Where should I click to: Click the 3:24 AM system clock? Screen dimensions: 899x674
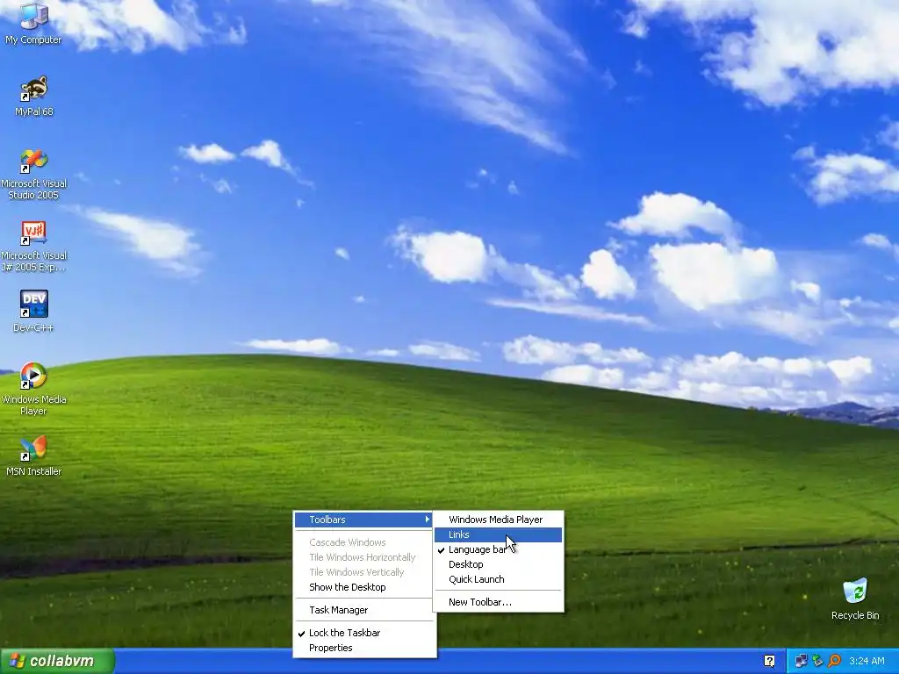(867, 662)
